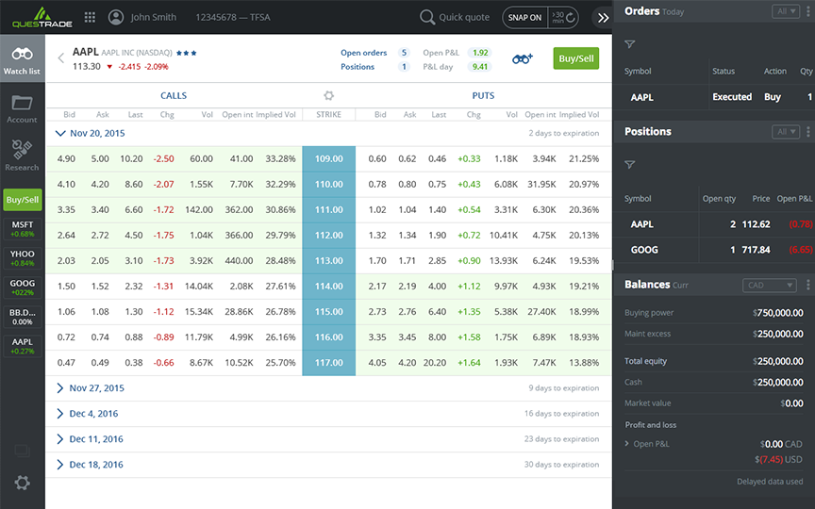
Task: Select MSFT in sidebar watchlist
Action: tap(23, 229)
